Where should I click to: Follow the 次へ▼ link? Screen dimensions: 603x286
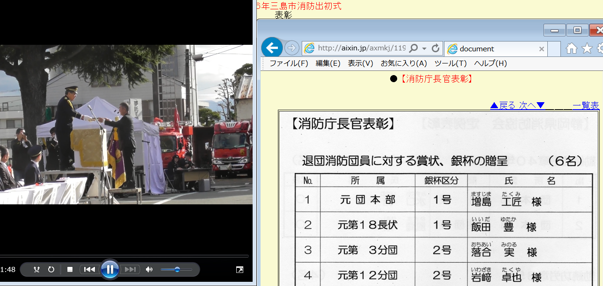click(x=532, y=105)
